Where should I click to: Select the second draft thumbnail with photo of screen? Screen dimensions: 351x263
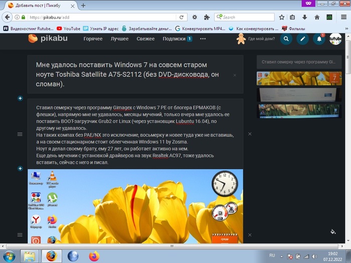(x=299, y=95)
